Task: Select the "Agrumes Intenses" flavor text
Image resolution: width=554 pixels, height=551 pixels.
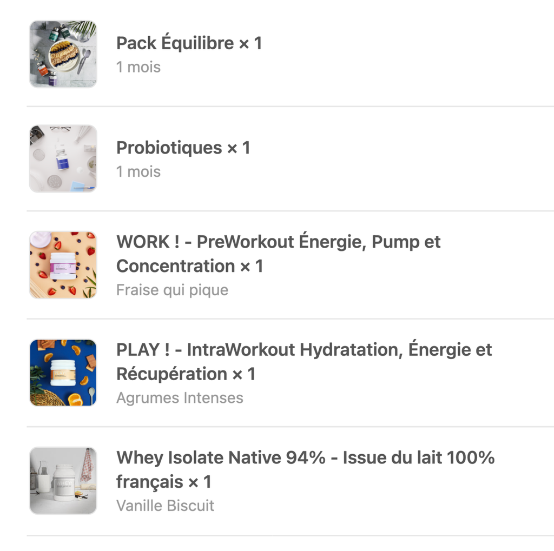Action: (180, 398)
